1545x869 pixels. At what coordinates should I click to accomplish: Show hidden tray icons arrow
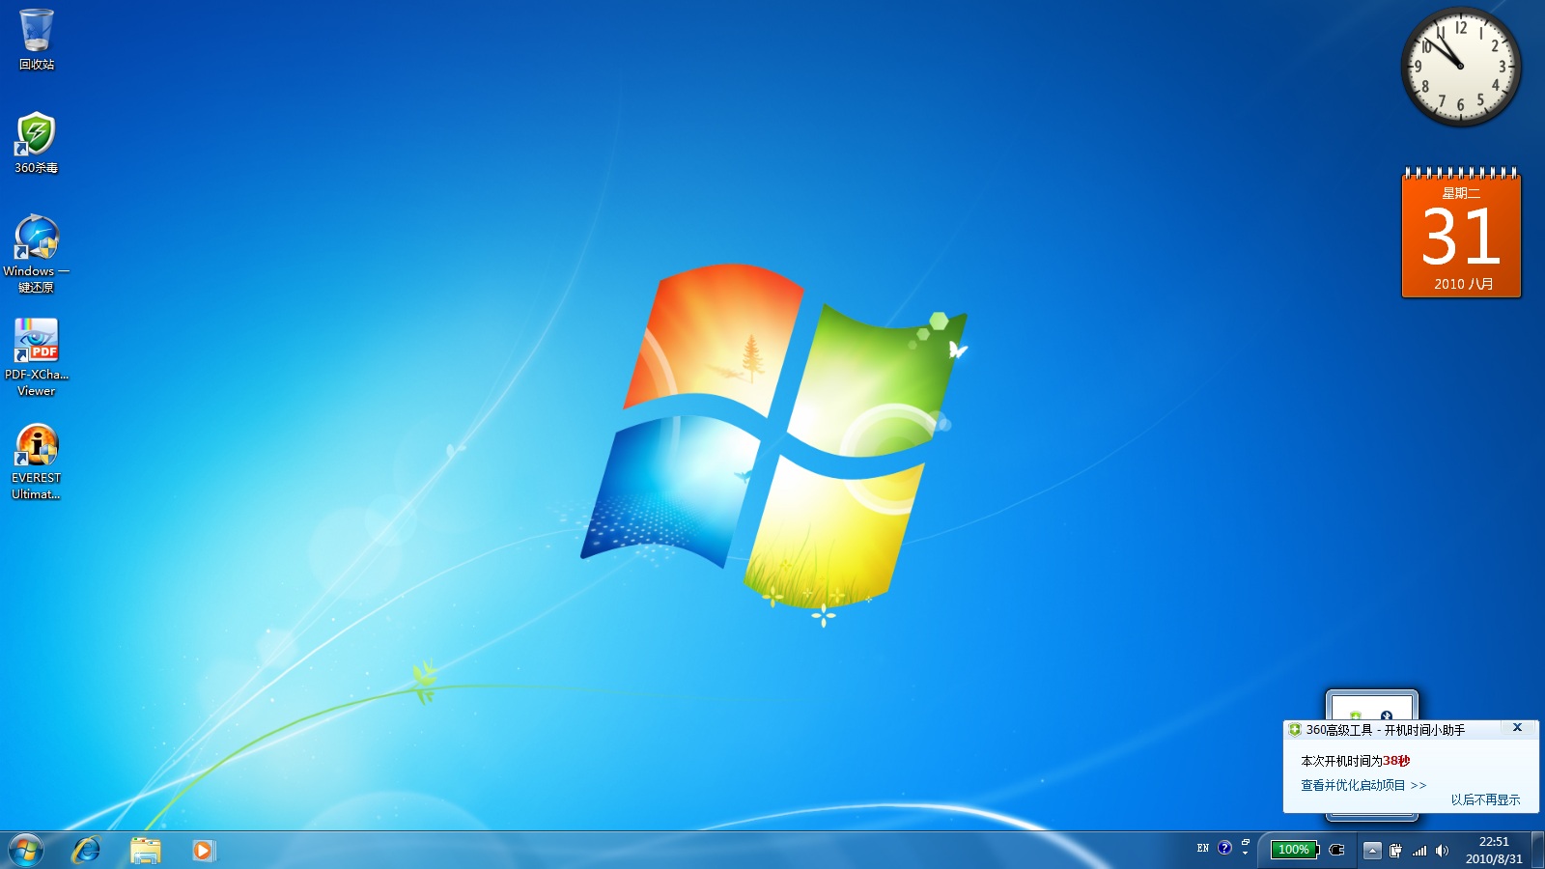(x=1372, y=851)
